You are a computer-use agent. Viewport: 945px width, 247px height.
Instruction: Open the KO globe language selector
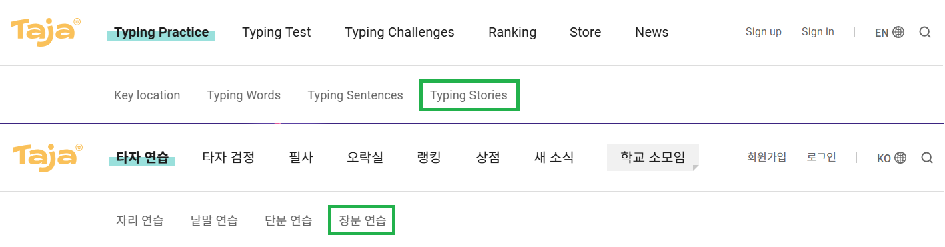tap(892, 158)
